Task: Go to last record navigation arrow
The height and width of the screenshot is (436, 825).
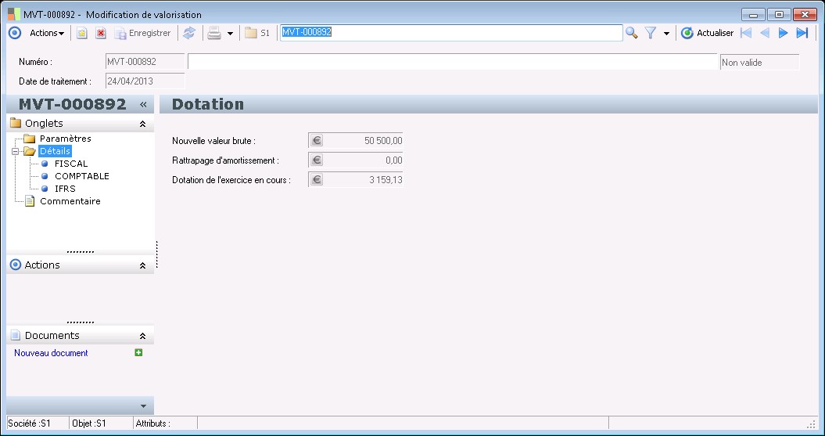Action: click(x=802, y=33)
